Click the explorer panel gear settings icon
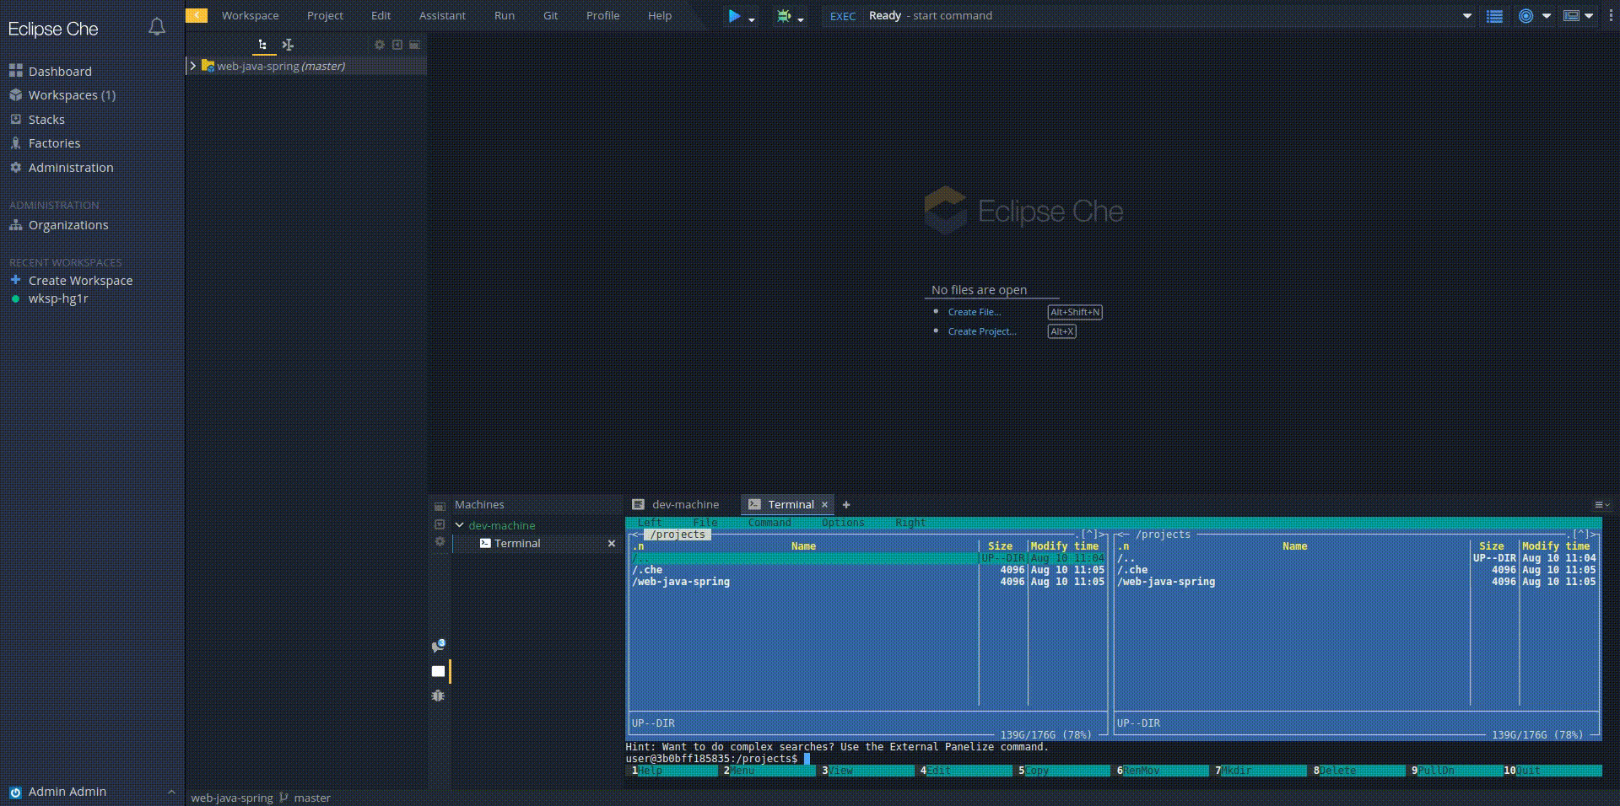 (380, 45)
